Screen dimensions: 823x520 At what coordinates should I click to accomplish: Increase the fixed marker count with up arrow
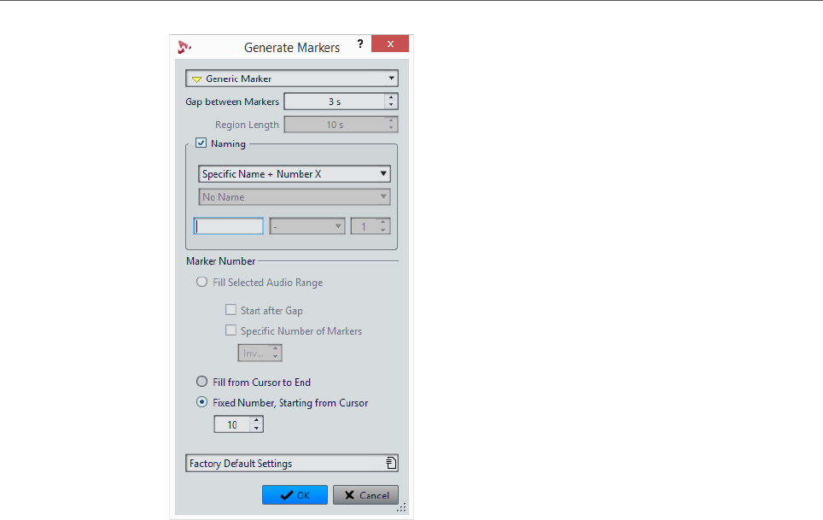coord(257,420)
